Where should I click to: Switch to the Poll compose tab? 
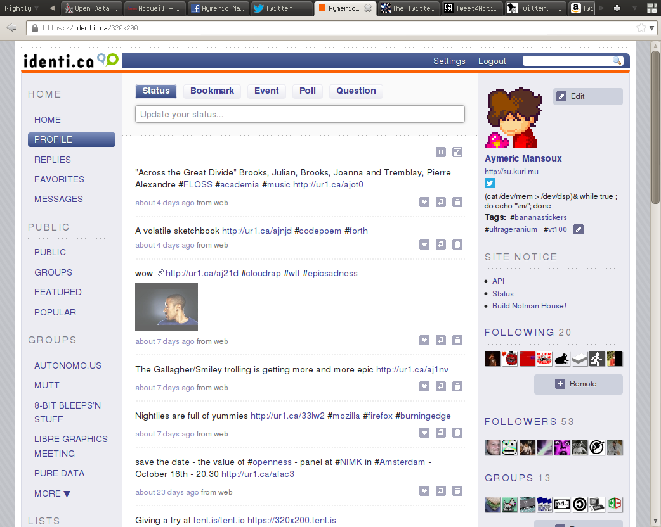click(308, 91)
